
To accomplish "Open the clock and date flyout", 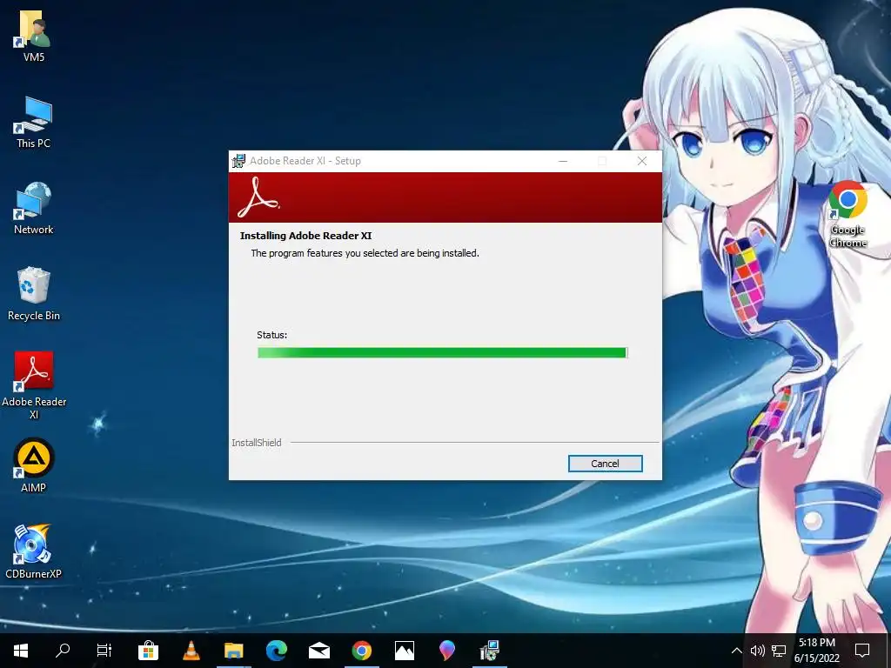I will 817,651.
